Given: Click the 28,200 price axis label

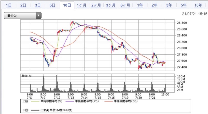Looking at the screenshot, I should tap(182, 42).
